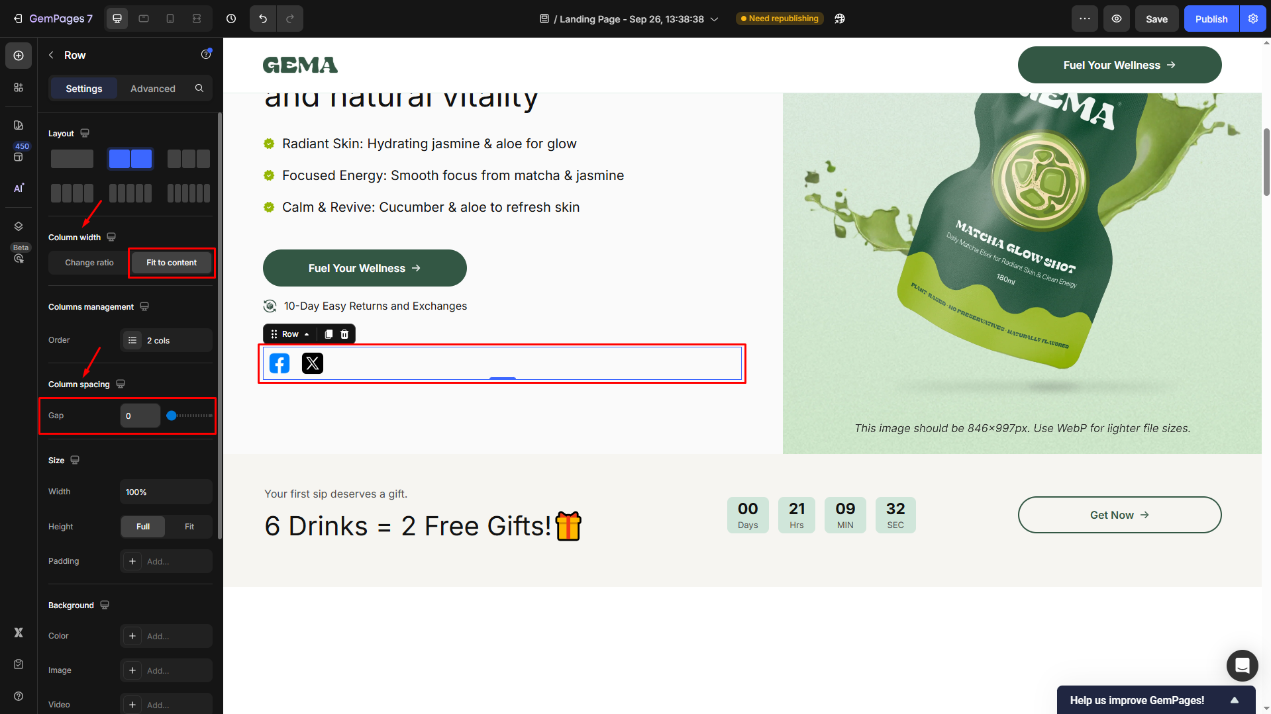This screenshot has height=714, width=1271.
Task: Switch to desktop device view
Action: pyautogui.click(x=117, y=19)
